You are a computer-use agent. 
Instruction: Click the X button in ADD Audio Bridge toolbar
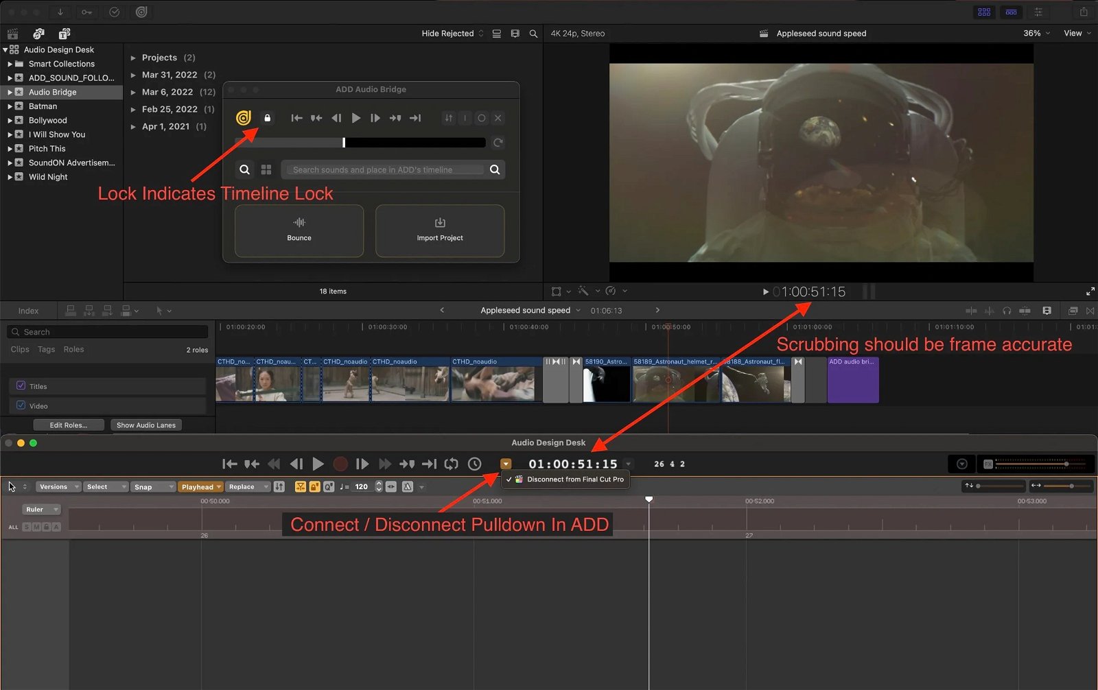point(498,118)
